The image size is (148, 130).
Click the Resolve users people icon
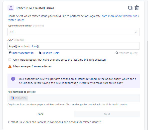pyautogui.click(x=40, y=53)
